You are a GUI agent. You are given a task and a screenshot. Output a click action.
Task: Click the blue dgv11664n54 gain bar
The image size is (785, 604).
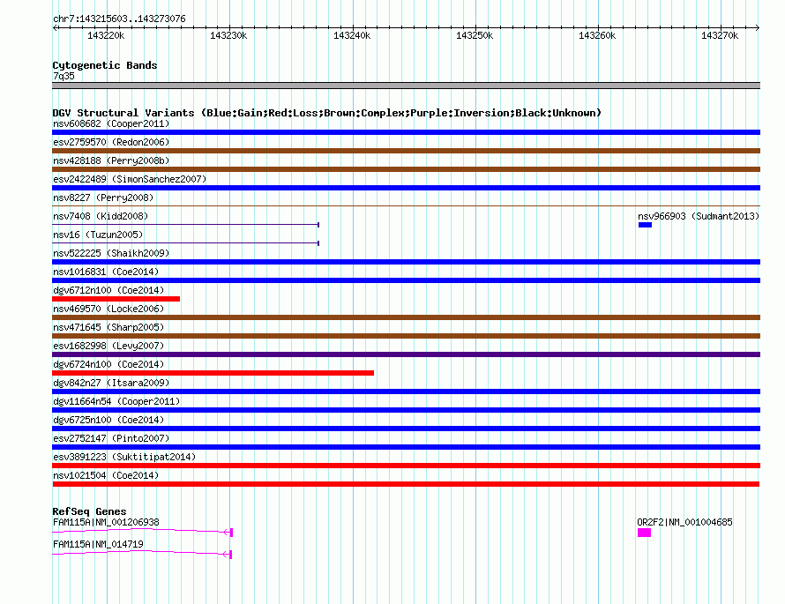(406, 410)
